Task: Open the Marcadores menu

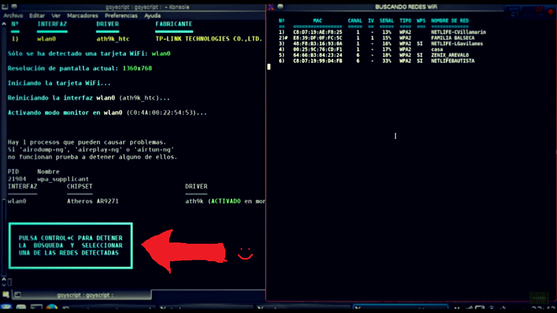Action: [x=82, y=15]
